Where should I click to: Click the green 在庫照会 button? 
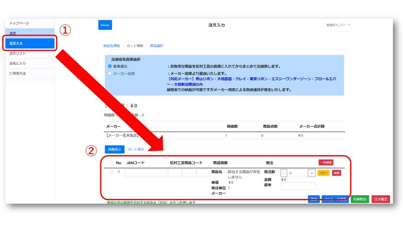coord(360,199)
